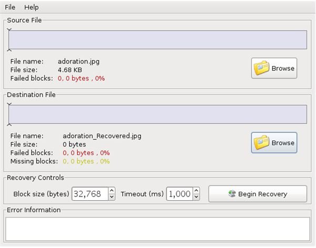The height and width of the screenshot is (248, 316).
Task: Click the folder icon on Source File Browse
Action: pyautogui.click(x=261, y=68)
